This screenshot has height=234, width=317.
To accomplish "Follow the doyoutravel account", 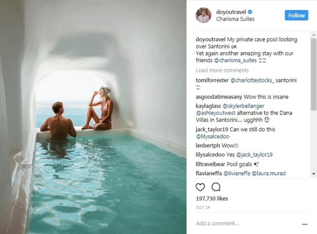I will pos(296,15).
